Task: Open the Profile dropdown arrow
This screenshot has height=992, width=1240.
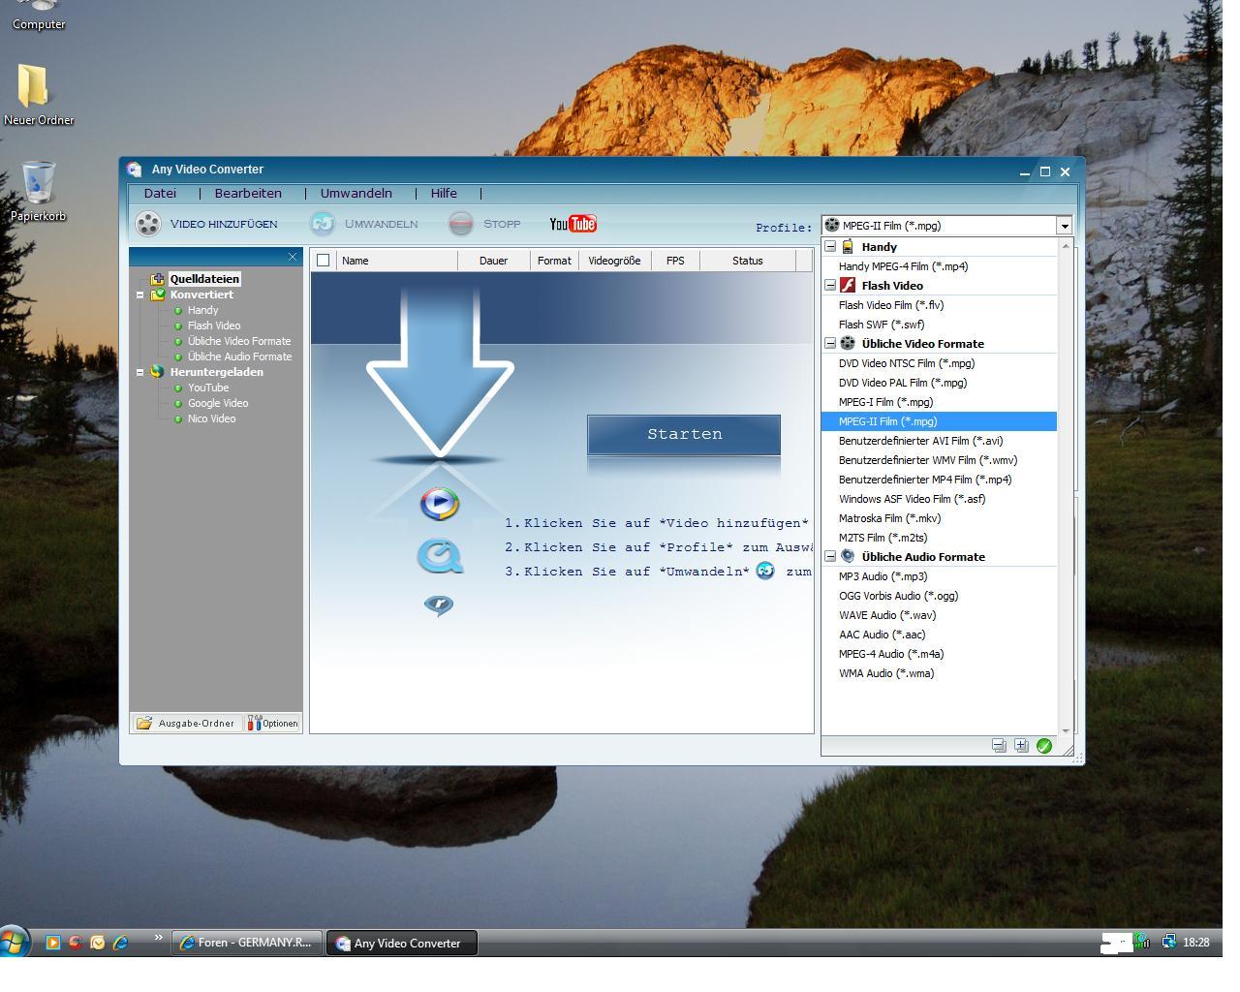Action: coord(1064,226)
